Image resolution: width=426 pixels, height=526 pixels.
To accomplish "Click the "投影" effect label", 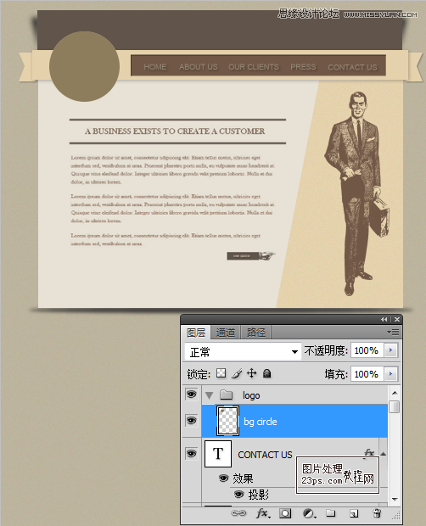I will pyautogui.click(x=258, y=495).
